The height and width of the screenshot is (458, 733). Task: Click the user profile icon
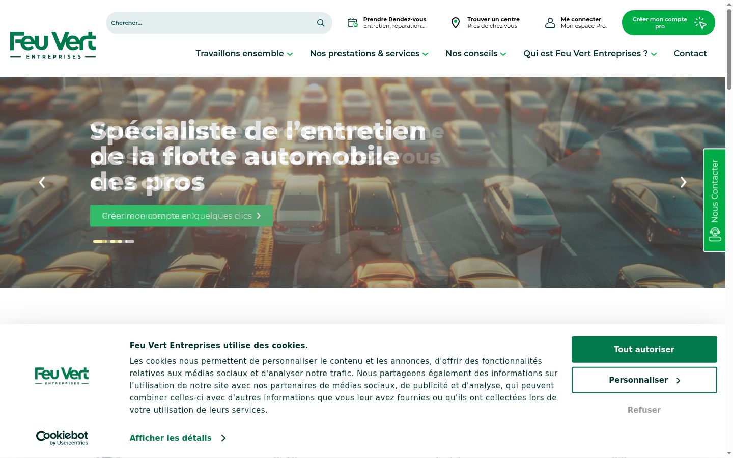(x=550, y=23)
